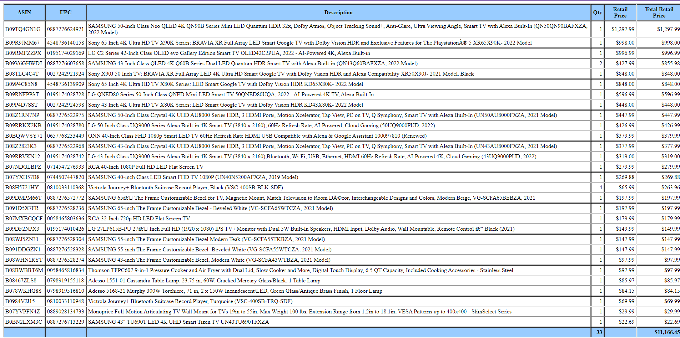The image size is (680, 338).
Task: Select ASIN B09TQ4GN1G cell
Action: [24, 29]
